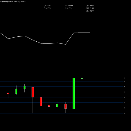Select the red candle falling from 40 to 32

tap(41, 102)
